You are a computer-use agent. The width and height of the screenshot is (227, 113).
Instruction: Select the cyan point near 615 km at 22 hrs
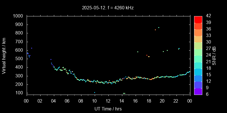(179, 49)
